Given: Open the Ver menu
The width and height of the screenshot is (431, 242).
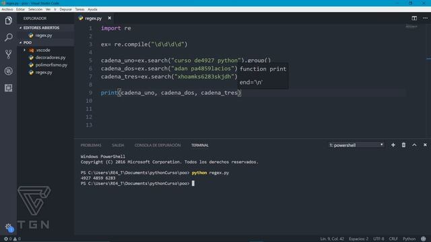Looking at the screenshot, I should click(x=48, y=9).
